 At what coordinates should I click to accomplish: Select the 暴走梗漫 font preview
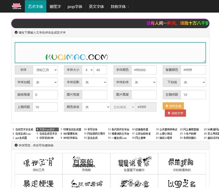click(38, 181)
